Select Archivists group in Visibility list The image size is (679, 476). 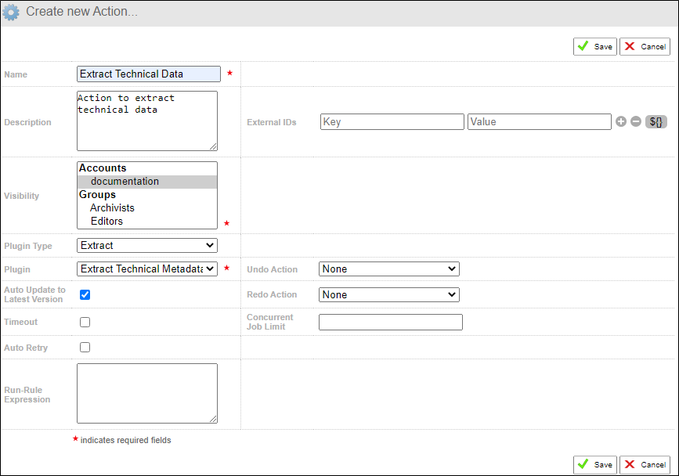pyautogui.click(x=112, y=208)
